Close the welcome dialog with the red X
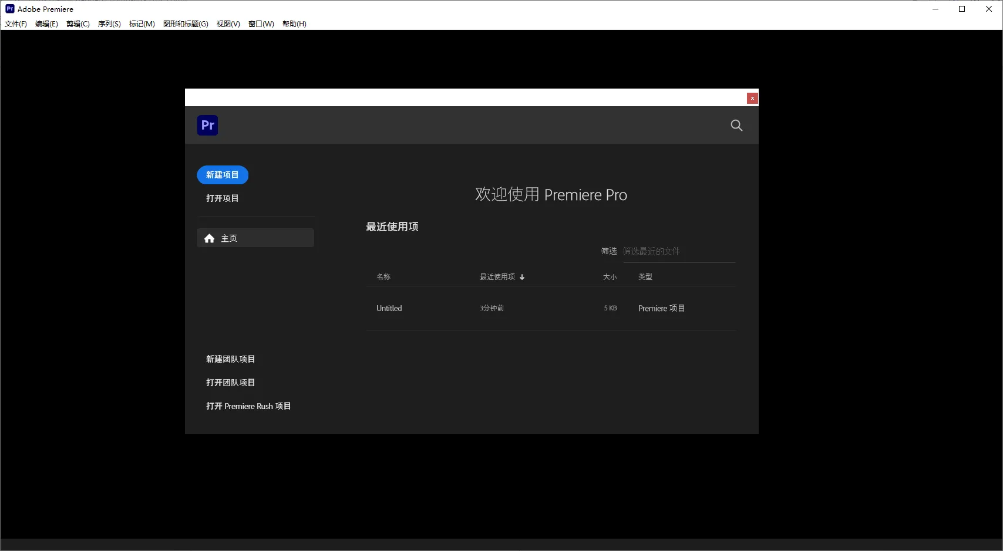This screenshot has height=551, width=1003. pyautogui.click(x=752, y=98)
